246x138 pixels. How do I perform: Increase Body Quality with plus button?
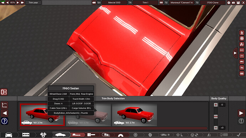pos(216,105)
